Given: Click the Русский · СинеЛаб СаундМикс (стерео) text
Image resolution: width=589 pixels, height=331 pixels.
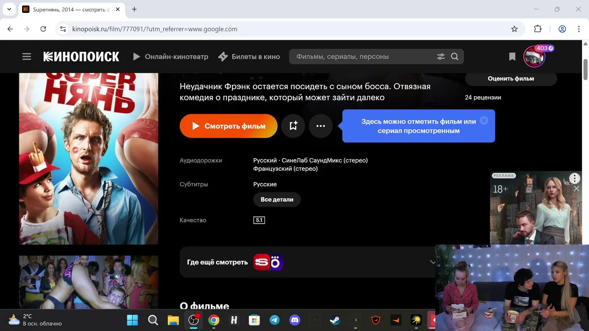Looking at the screenshot, I should tap(311, 160).
